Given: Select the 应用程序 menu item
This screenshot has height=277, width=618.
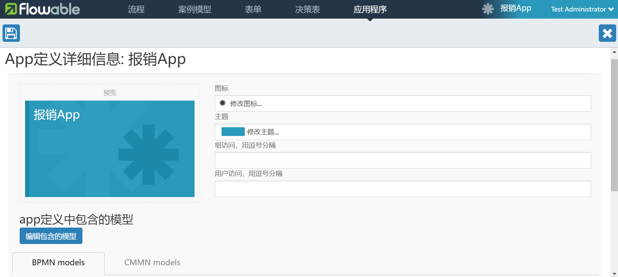Looking at the screenshot, I should point(370,9).
